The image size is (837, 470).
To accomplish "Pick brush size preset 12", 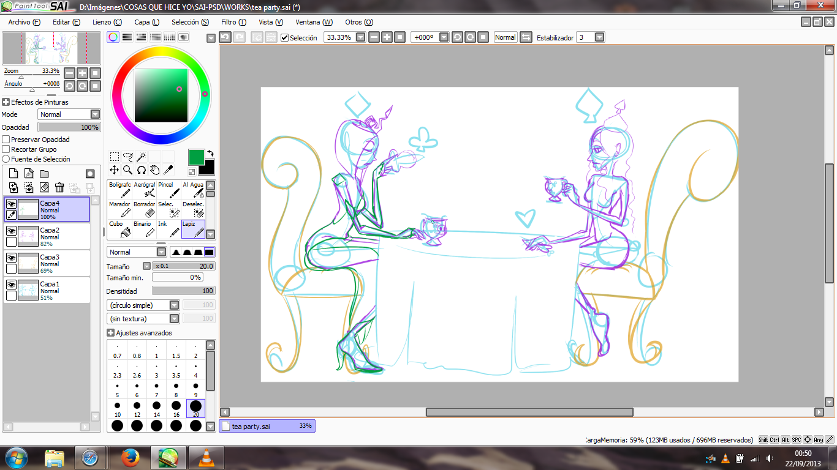I will click(x=137, y=409).
